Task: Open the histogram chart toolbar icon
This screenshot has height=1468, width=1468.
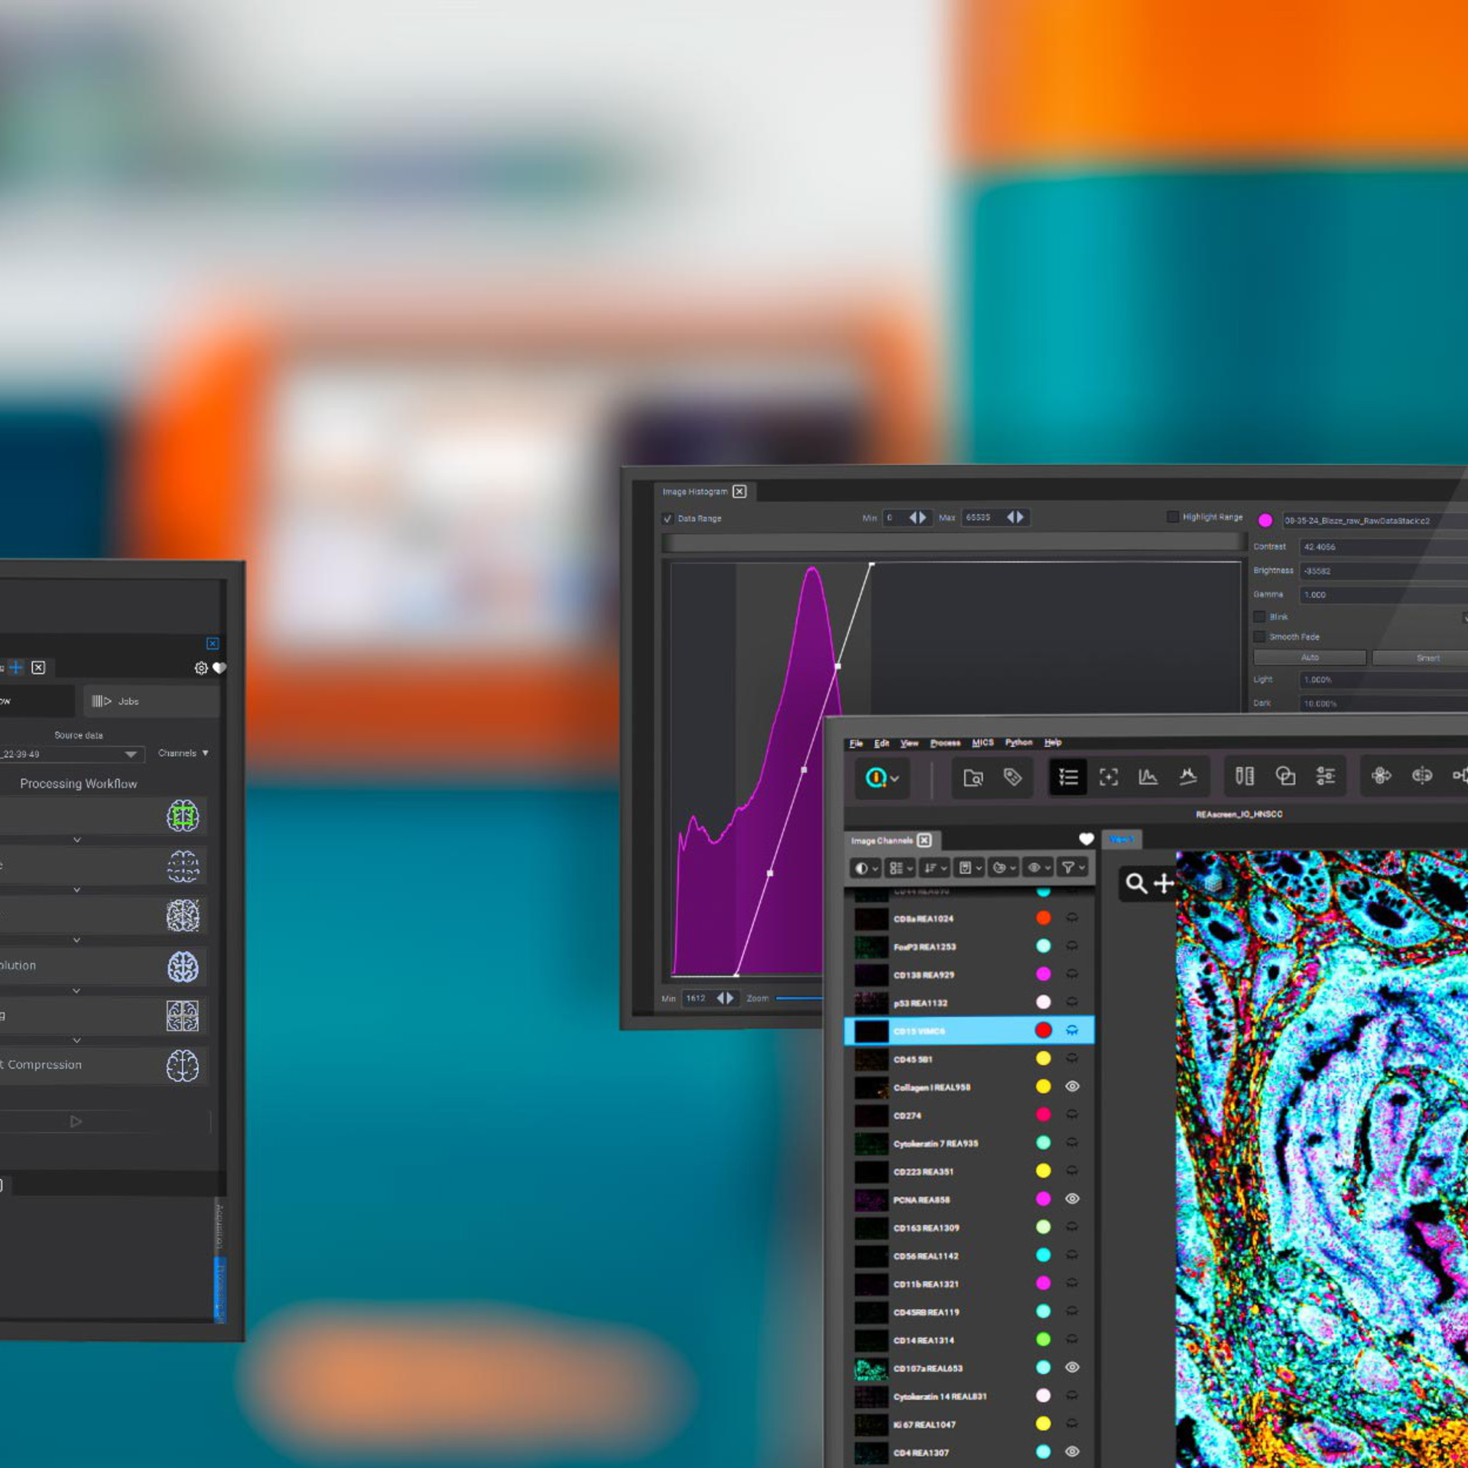Action: 1148,778
